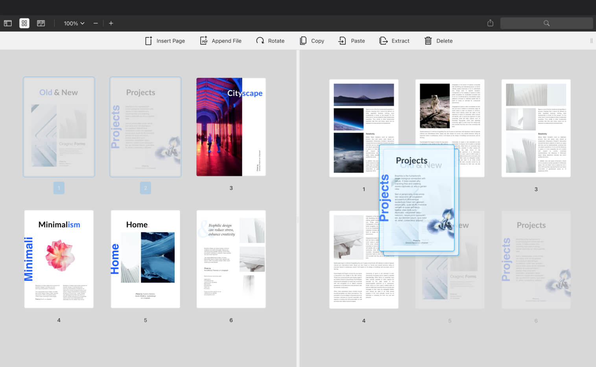This screenshot has height=367, width=596.
Task: Delete the selected pages
Action: pyautogui.click(x=439, y=41)
